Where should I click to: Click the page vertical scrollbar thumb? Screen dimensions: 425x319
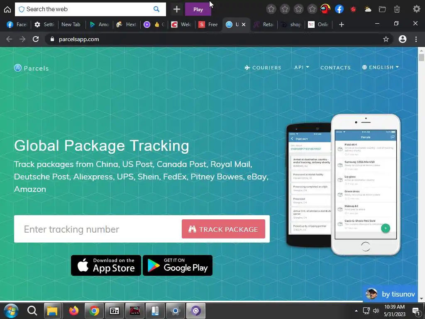(x=421, y=57)
